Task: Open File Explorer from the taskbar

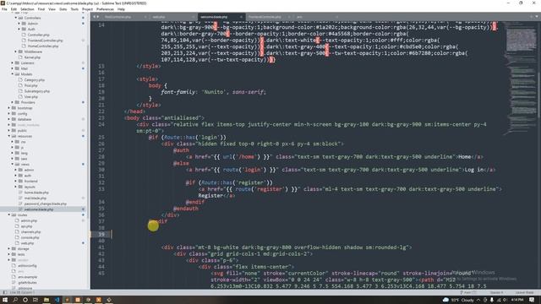Action: [46, 300]
